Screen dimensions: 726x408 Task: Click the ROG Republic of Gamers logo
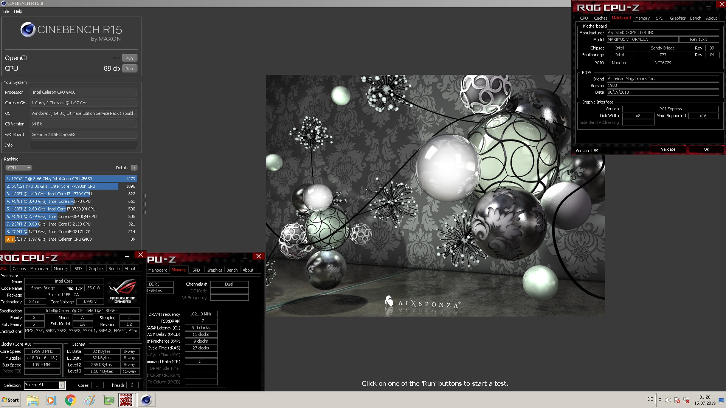point(123,291)
